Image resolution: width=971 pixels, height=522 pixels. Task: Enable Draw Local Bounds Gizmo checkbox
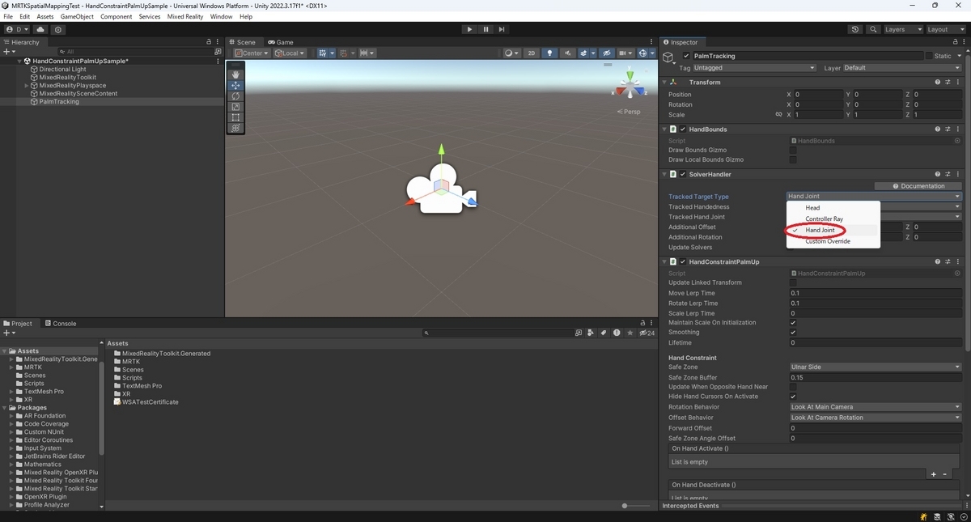tap(793, 159)
